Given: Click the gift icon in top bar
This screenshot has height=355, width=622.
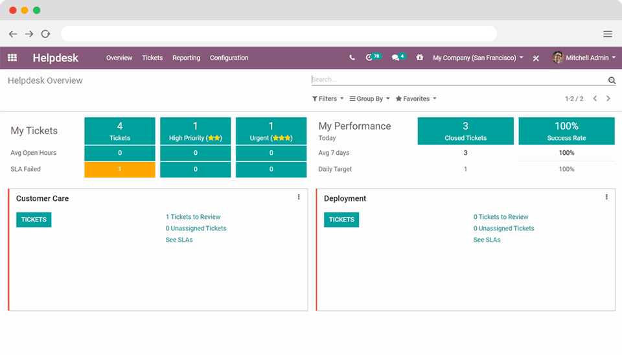Looking at the screenshot, I should pos(419,58).
